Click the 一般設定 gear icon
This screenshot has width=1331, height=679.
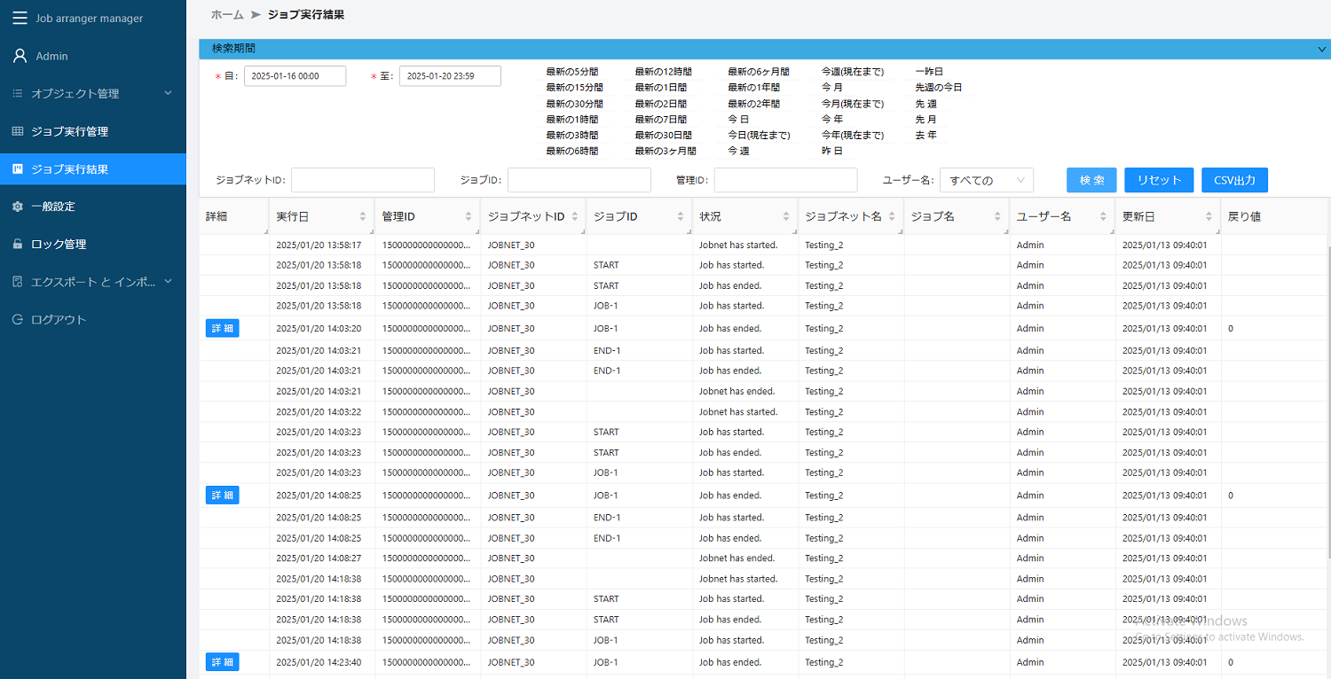pos(18,207)
